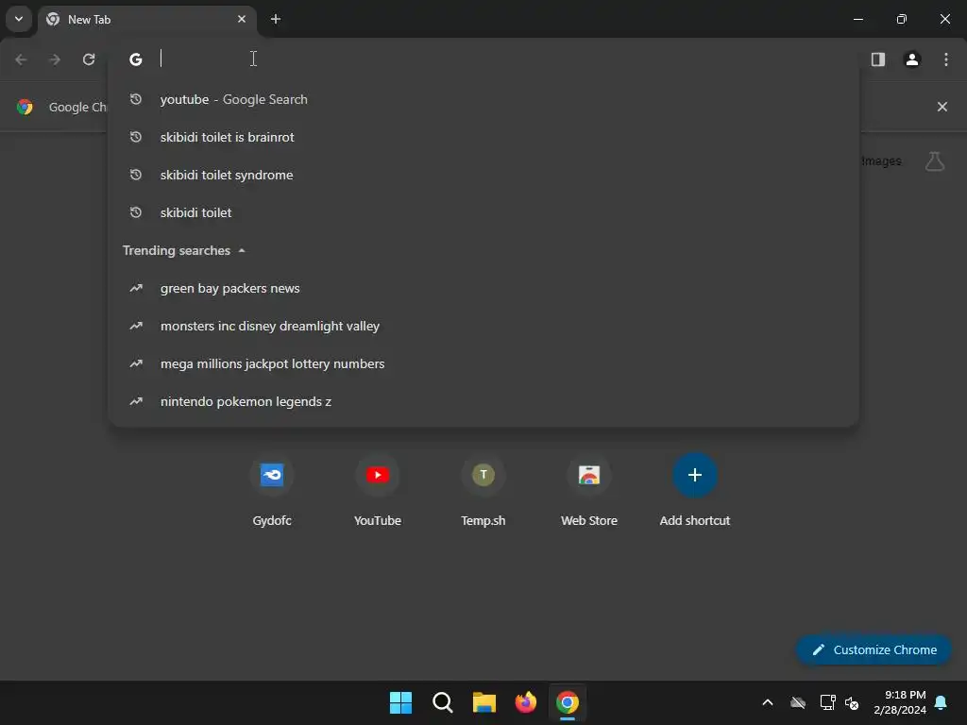Select 'monsters inc disney dreamlight valley' trend

(483, 326)
